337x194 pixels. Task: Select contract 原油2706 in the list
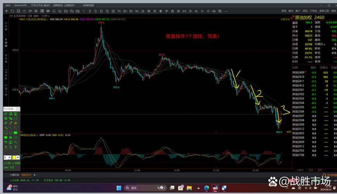tap(298, 155)
